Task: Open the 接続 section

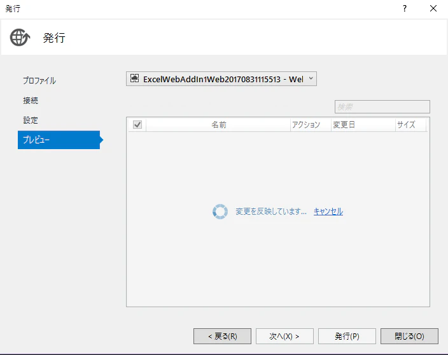Action: click(31, 101)
